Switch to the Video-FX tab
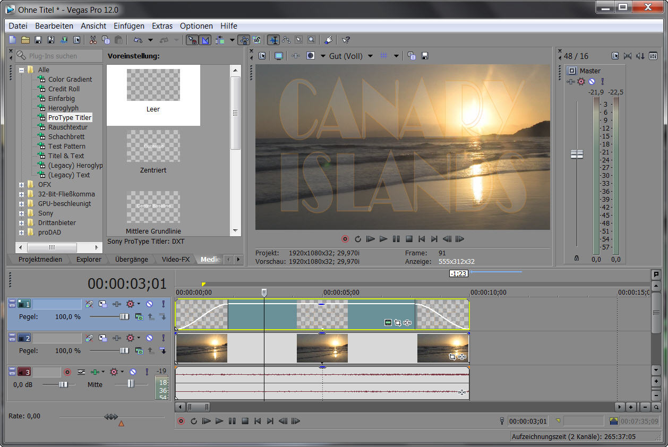 [x=175, y=260]
